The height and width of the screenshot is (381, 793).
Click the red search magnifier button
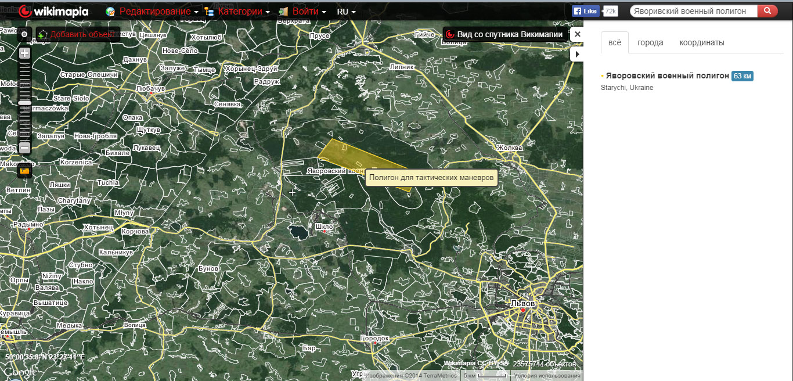[767, 11]
